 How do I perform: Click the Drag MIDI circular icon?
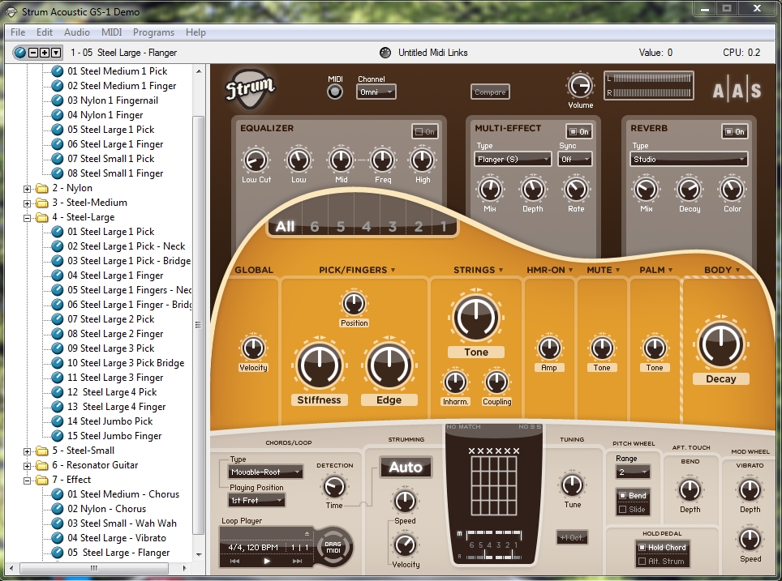point(333,547)
